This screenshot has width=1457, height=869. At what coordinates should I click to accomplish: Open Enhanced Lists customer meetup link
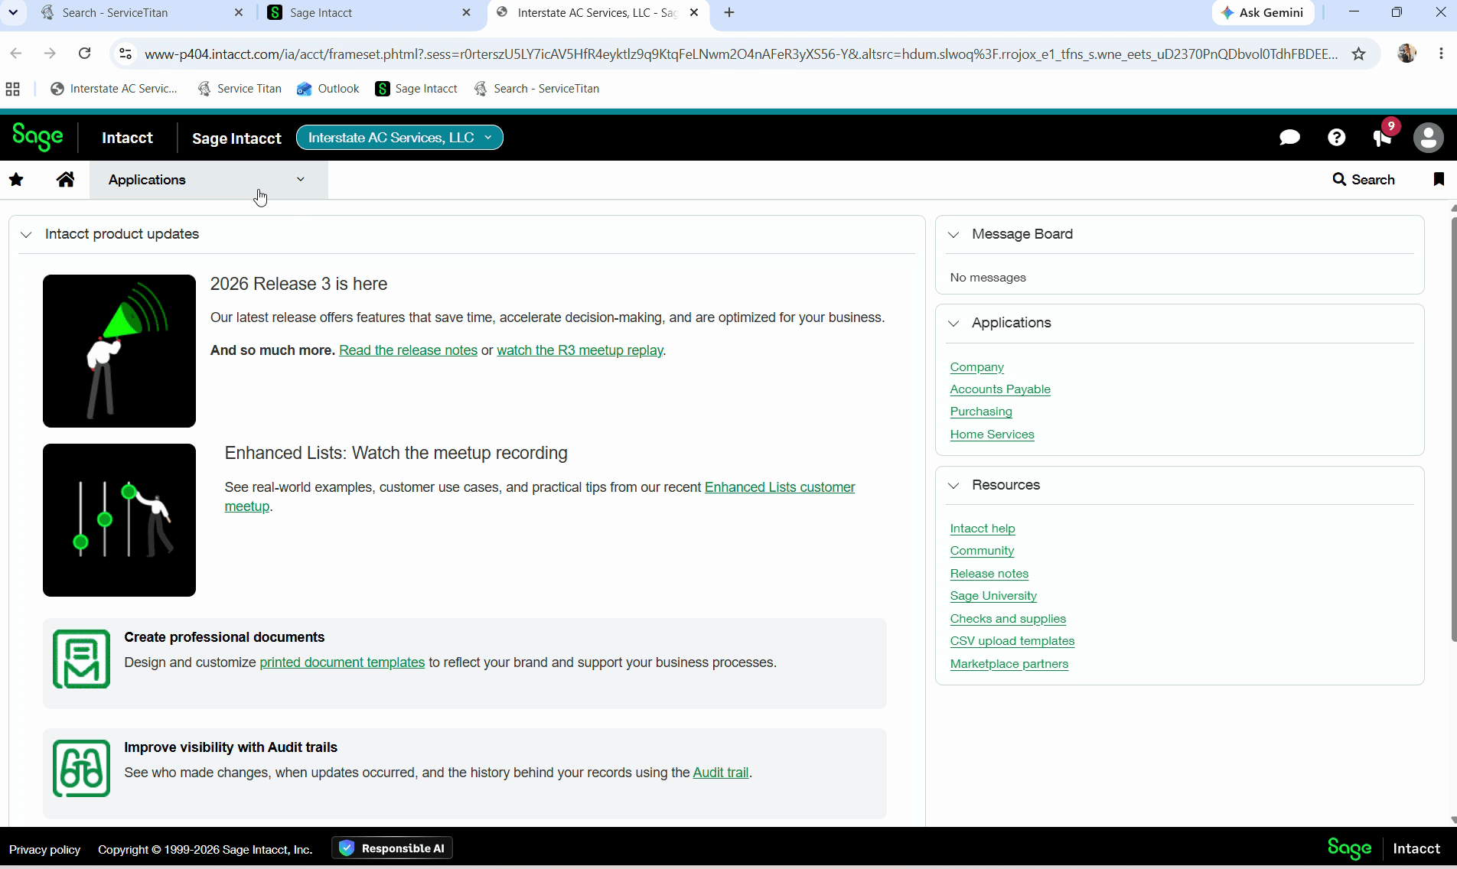[x=779, y=487]
